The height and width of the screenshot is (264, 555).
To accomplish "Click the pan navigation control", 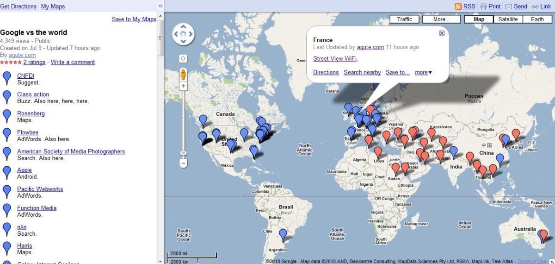I will click(183, 34).
